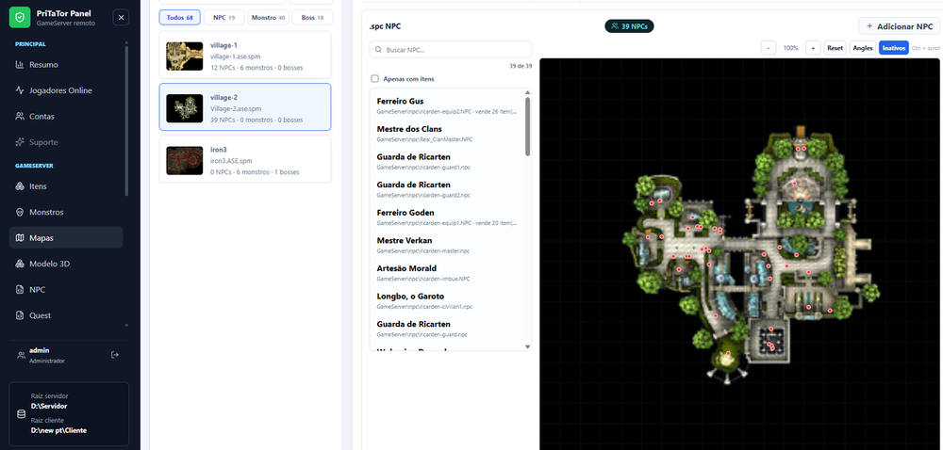Click the Mapas map icon
Screen dimensions: 943x450
(20, 237)
